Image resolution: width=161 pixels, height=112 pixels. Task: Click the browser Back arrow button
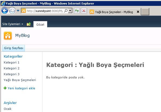(5, 11)
